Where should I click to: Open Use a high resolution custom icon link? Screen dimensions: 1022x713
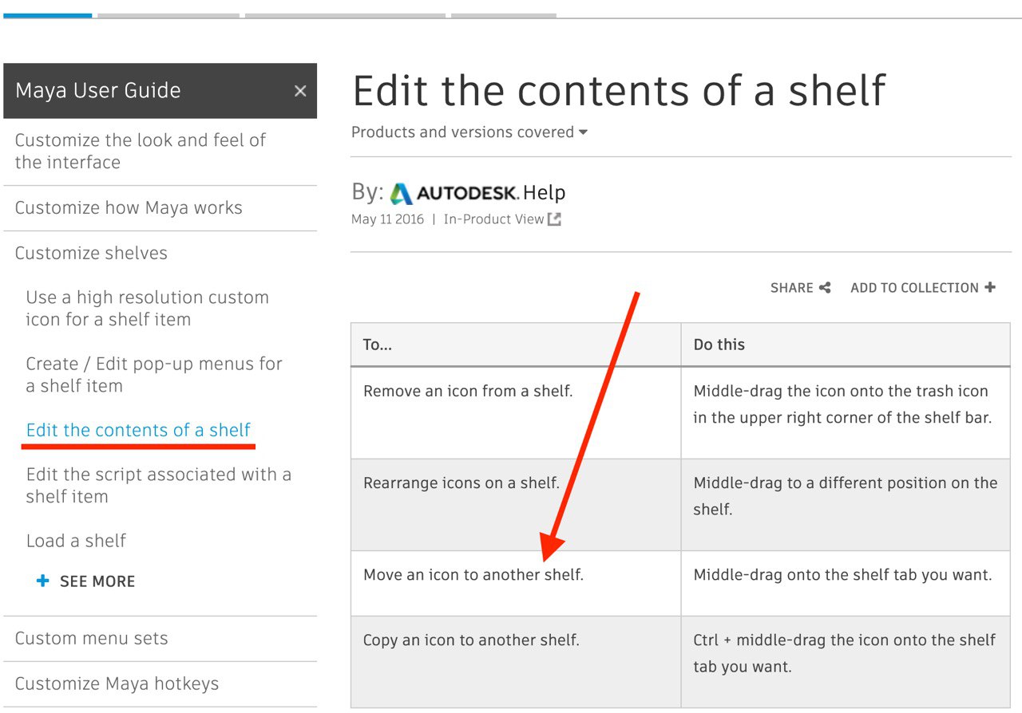[148, 309]
